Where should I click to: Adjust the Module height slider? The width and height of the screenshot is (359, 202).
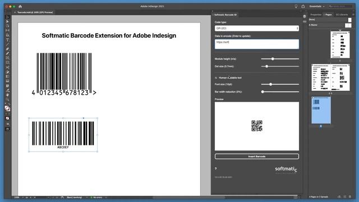click(280, 59)
